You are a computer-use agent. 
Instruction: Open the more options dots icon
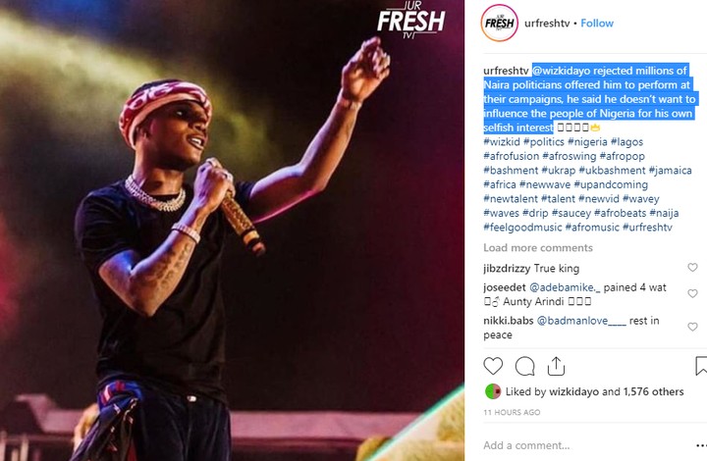(701, 445)
